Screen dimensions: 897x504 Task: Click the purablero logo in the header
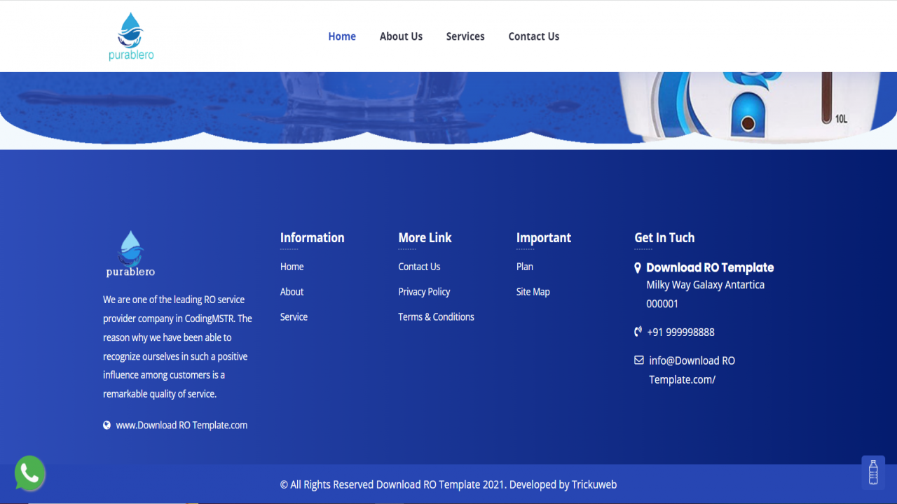pyautogui.click(x=131, y=36)
